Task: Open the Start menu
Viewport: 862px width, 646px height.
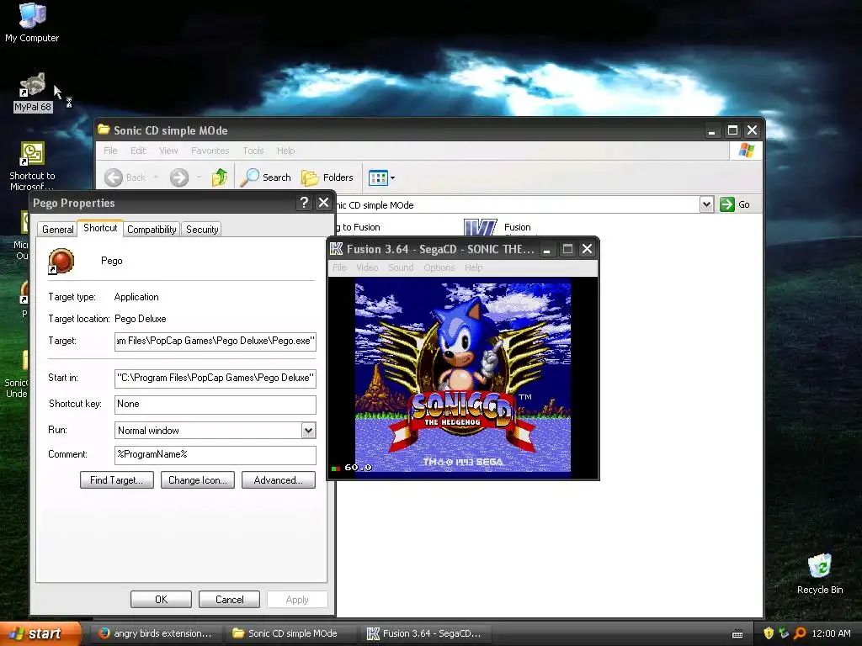Action: [40, 633]
